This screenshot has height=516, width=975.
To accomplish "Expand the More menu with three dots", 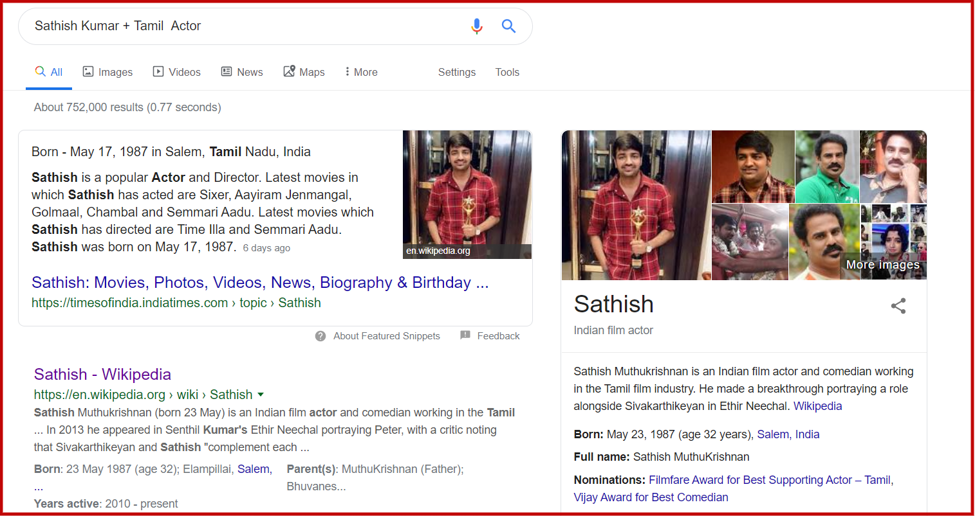I will coord(361,72).
